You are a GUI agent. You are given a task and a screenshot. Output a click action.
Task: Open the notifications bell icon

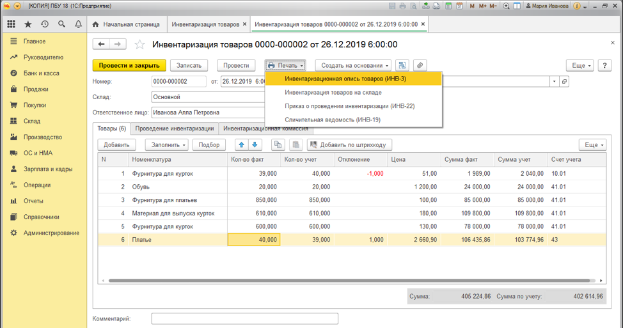coord(78,24)
